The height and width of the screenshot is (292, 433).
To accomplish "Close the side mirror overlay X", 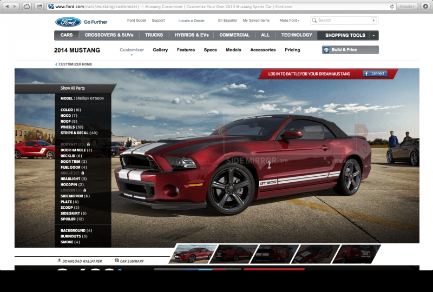I will pos(356,110).
